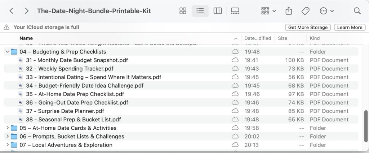Switch to column view

[x=217, y=11]
